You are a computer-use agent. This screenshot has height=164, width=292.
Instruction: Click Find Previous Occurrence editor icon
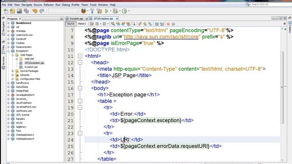118,24
